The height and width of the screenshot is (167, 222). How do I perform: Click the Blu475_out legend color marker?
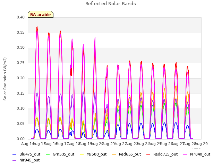(x=15, y=154)
